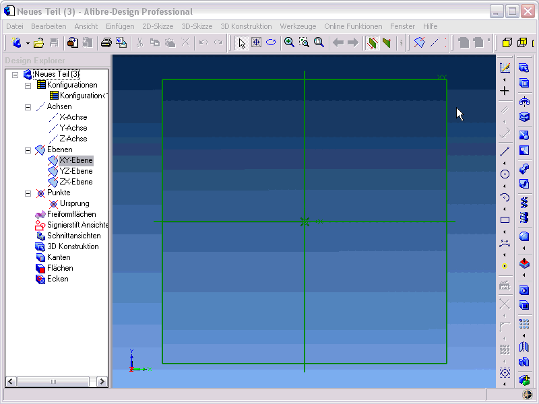Expand the circle tool flyout arrow
This screenshot has height=404, width=539.
point(505,187)
